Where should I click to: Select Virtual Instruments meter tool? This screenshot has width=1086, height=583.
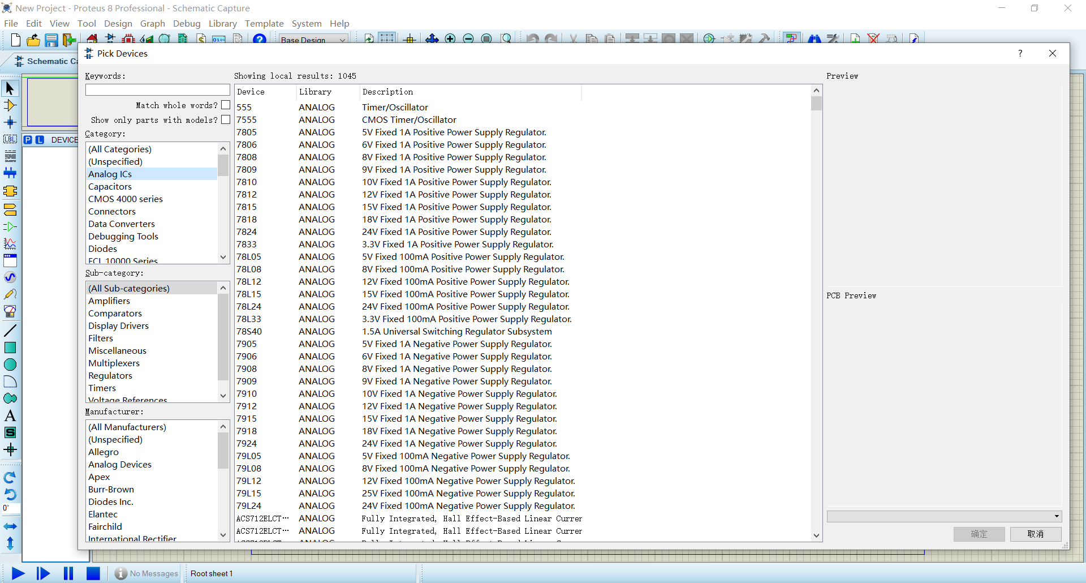(10, 311)
